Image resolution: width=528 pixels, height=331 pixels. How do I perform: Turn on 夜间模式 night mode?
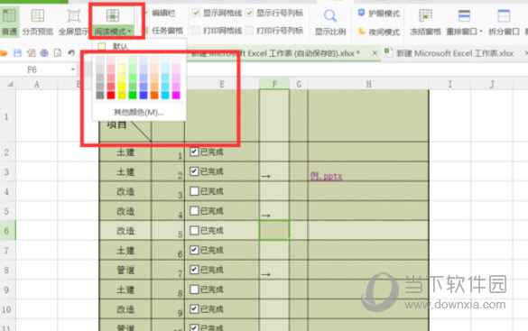(x=378, y=32)
